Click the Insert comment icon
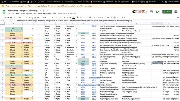The image size is (180, 101). coord(111,17)
